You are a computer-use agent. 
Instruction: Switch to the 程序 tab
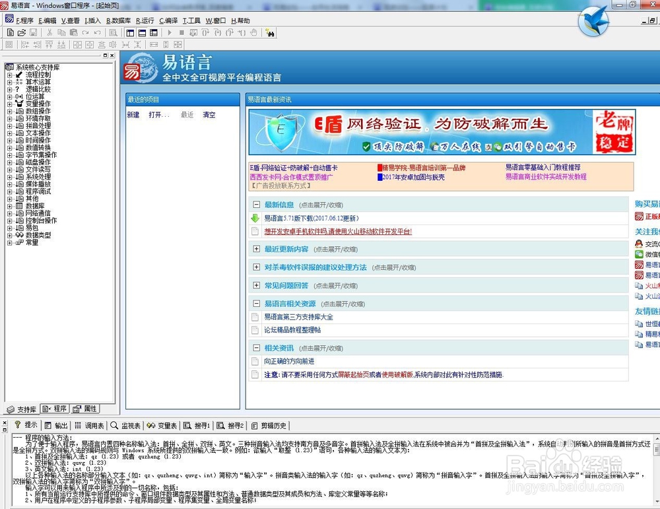[55, 409]
